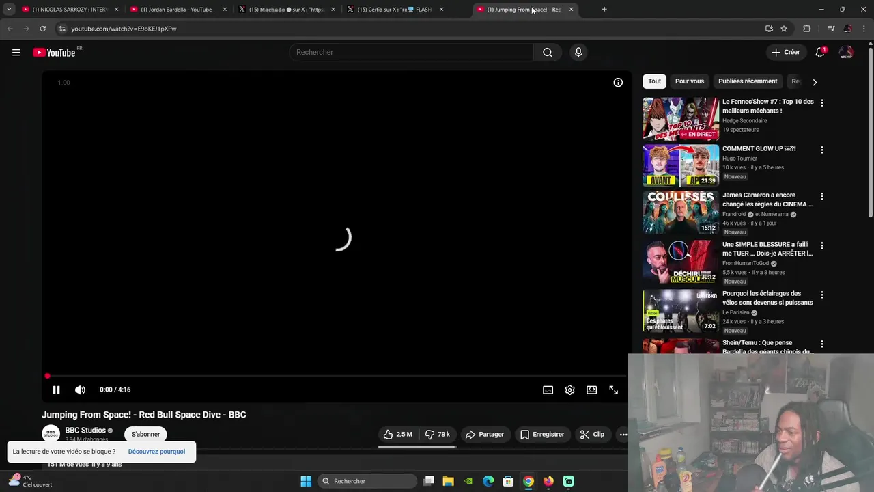Start voice search with the microphone
Viewport: 874px width, 492px height.
[x=578, y=53]
